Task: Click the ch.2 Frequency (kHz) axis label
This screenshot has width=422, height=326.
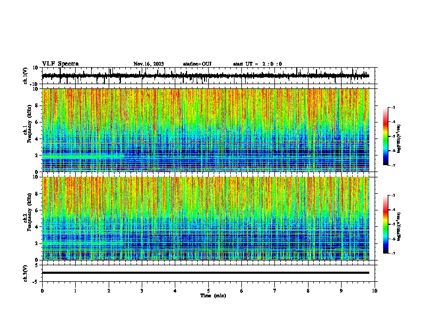Action: coord(29,218)
